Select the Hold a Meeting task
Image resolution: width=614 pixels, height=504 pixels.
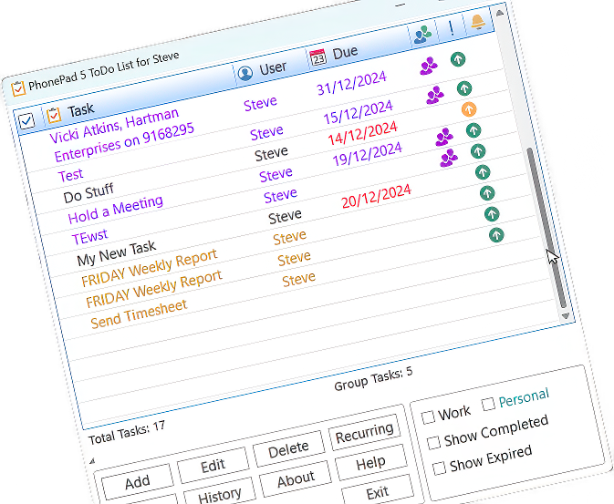click(x=116, y=209)
